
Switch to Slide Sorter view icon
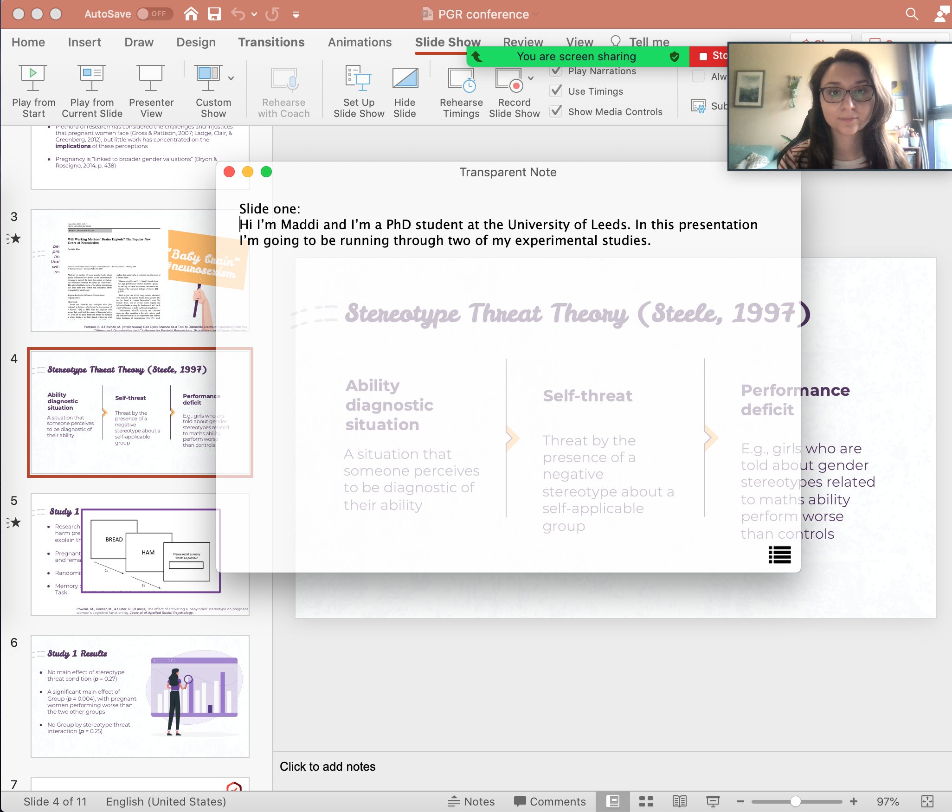[x=646, y=801]
